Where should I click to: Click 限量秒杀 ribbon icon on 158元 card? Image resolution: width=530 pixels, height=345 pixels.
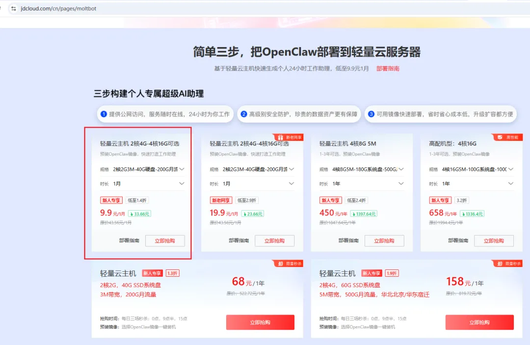point(500,264)
